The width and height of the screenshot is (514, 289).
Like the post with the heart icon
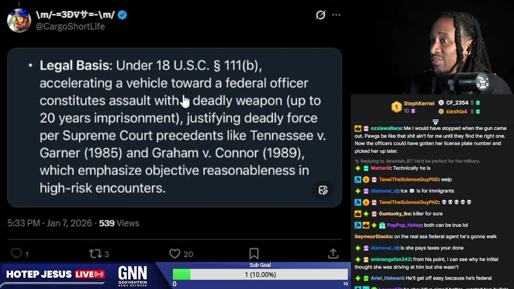175,253
